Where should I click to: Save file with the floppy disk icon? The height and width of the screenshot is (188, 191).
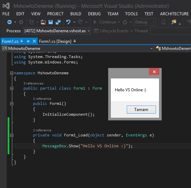[51, 22]
